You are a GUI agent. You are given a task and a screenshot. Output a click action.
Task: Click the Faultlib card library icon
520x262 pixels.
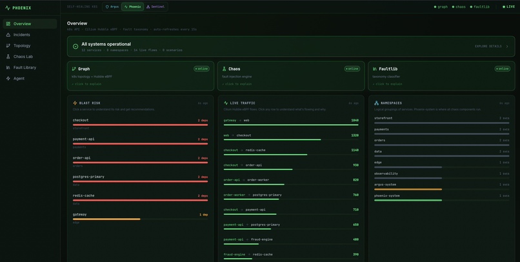click(x=375, y=69)
